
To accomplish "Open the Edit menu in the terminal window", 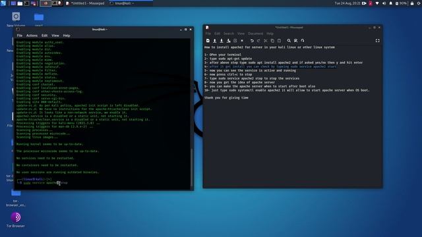I will (44, 36).
